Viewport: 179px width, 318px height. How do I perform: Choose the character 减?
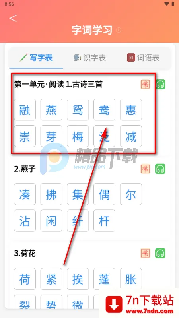(131, 136)
